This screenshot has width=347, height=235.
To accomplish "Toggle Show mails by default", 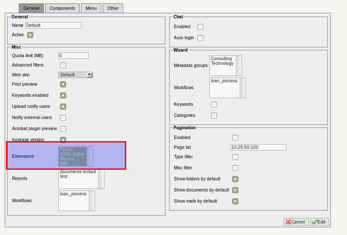I will pyautogui.click(x=235, y=201).
